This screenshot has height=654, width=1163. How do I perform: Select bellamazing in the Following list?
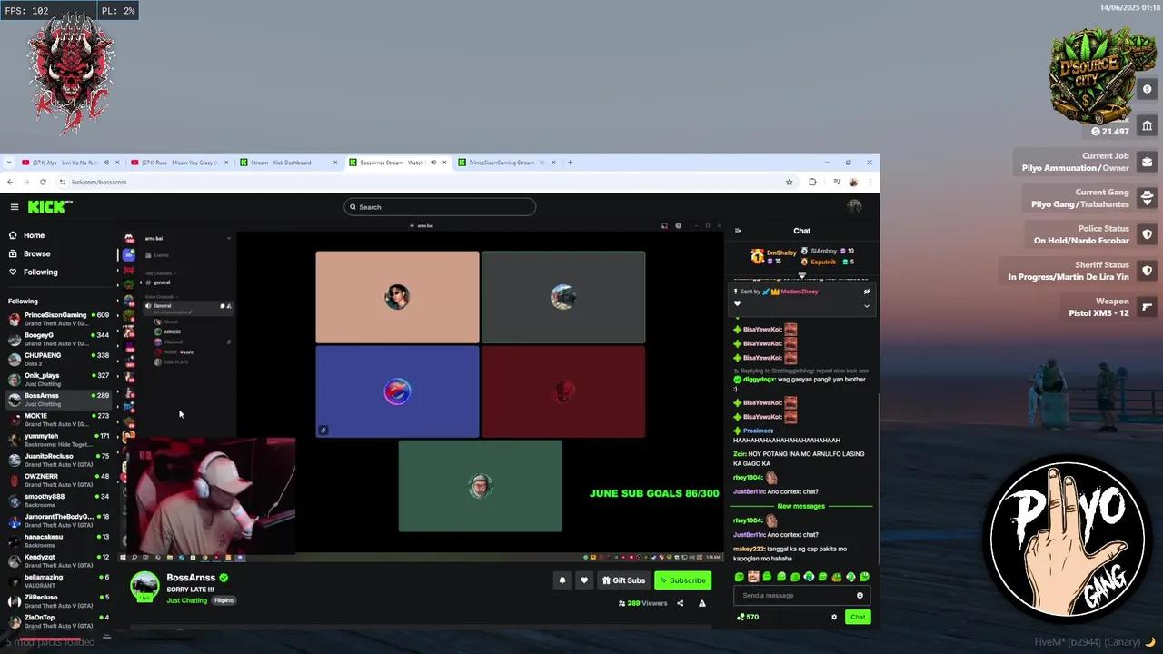(x=59, y=580)
